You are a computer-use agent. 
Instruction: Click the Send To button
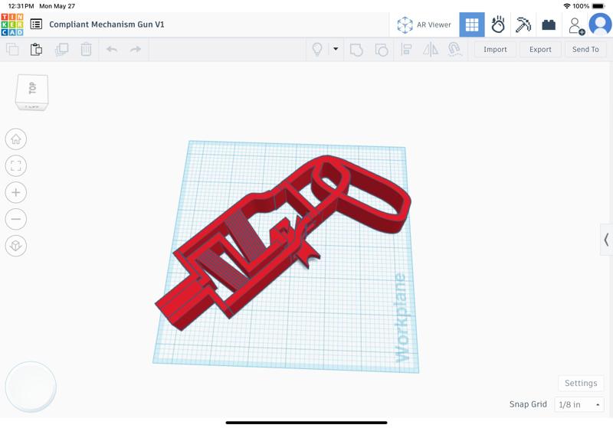(x=585, y=50)
